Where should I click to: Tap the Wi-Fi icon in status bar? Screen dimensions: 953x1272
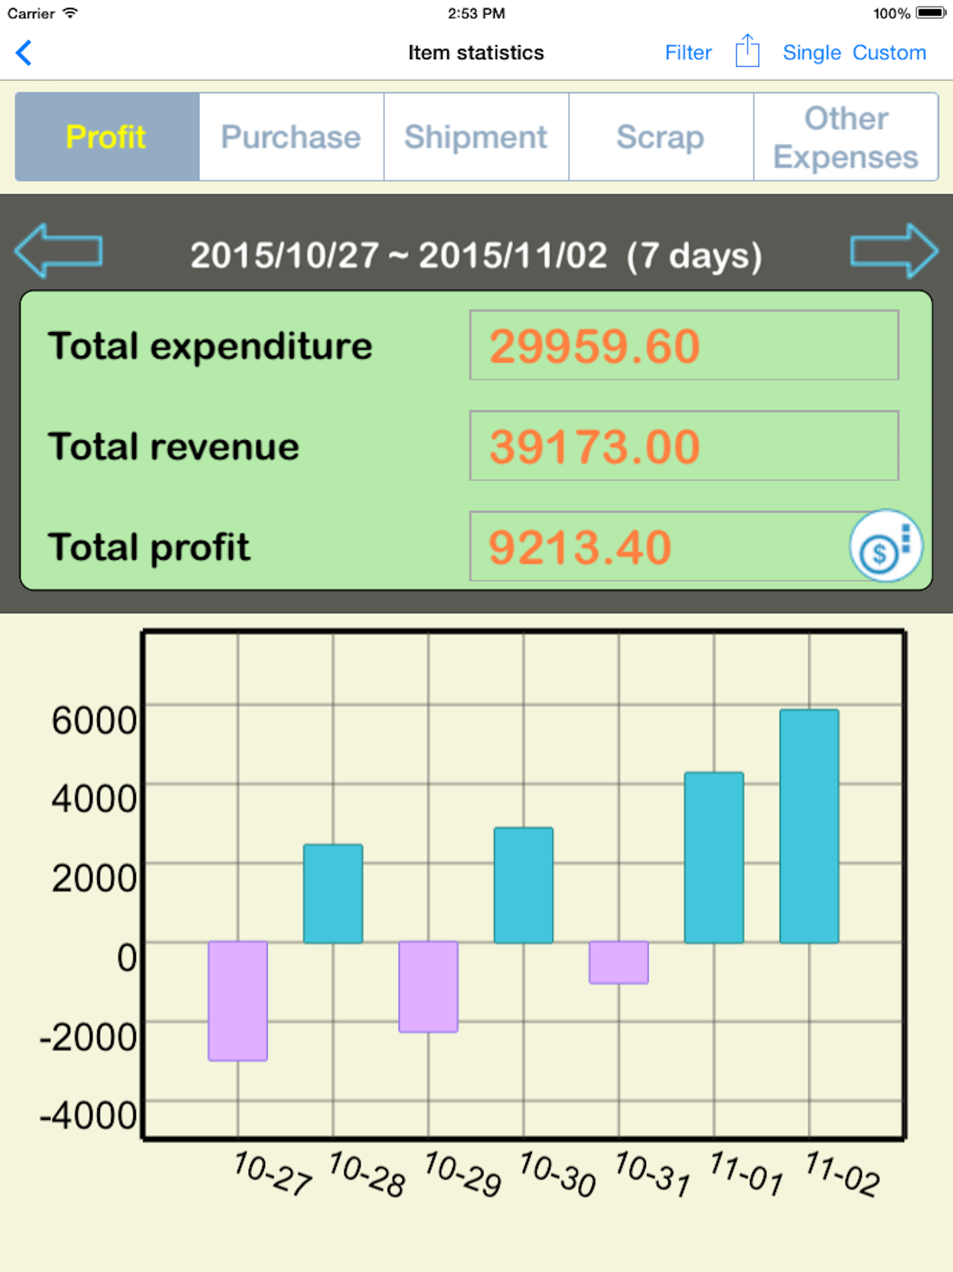point(70,13)
